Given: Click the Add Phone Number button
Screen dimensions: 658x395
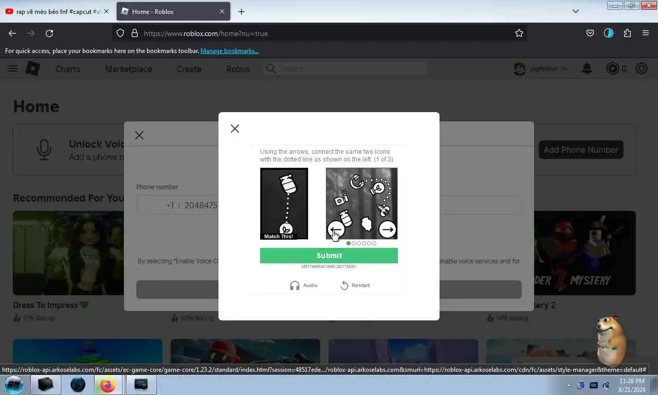Looking at the screenshot, I should pyautogui.click(x=581, y=150).
